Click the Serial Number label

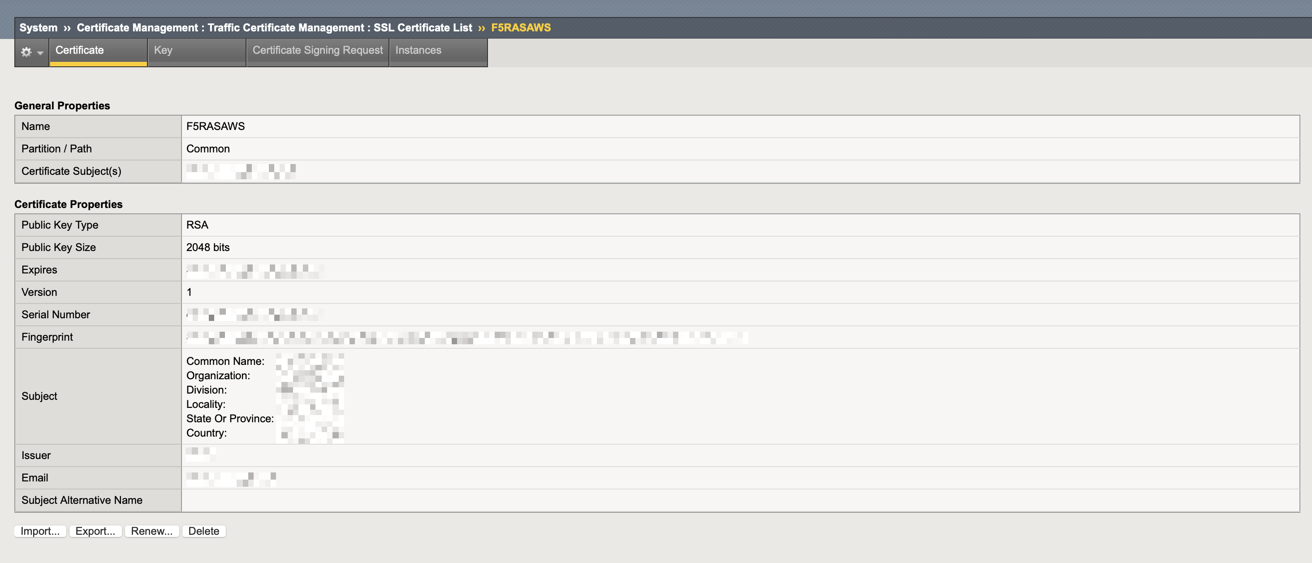[56, 314]
